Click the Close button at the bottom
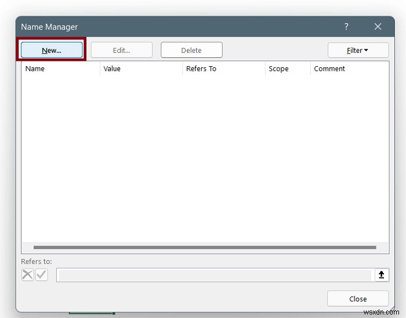 (358, 299)
